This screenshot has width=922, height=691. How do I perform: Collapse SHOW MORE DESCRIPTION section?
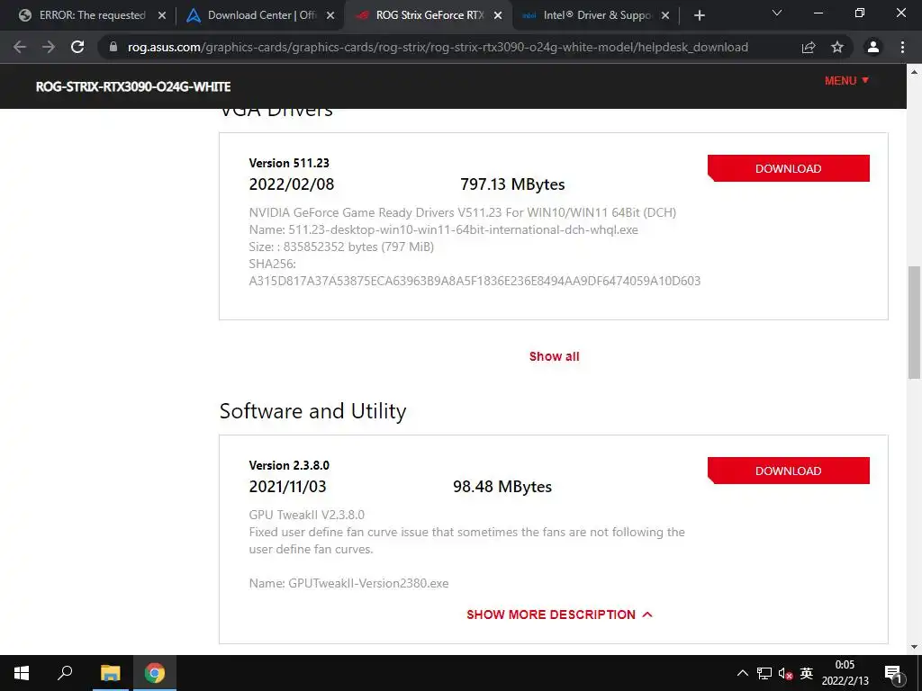[559, 615]
